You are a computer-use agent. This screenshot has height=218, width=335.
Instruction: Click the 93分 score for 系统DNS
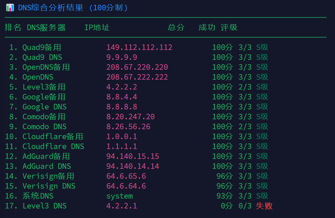tap(224, 196)
